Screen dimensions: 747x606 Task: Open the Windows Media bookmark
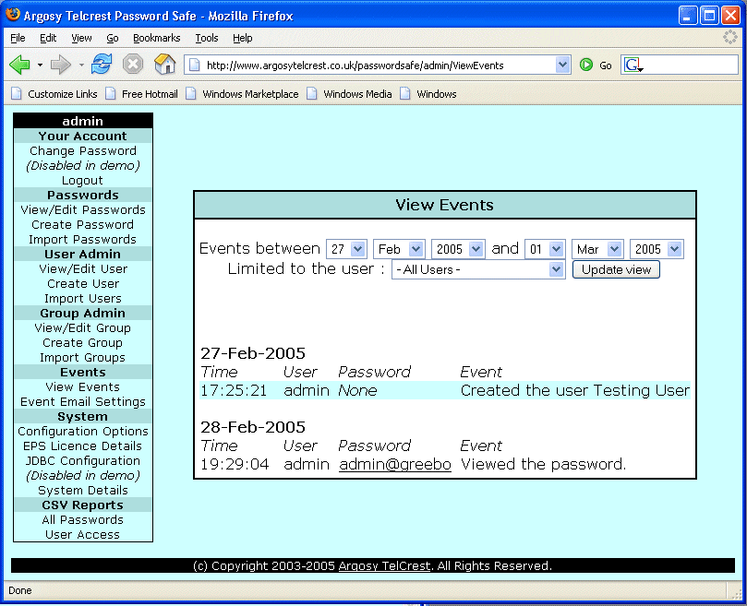click(349, 94)
